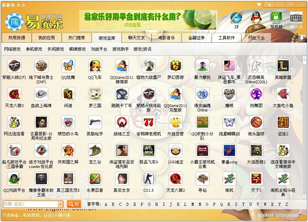Click the orange 搜 search button
The height and width of the screenshot is (222, 308).
click(74, 204)
